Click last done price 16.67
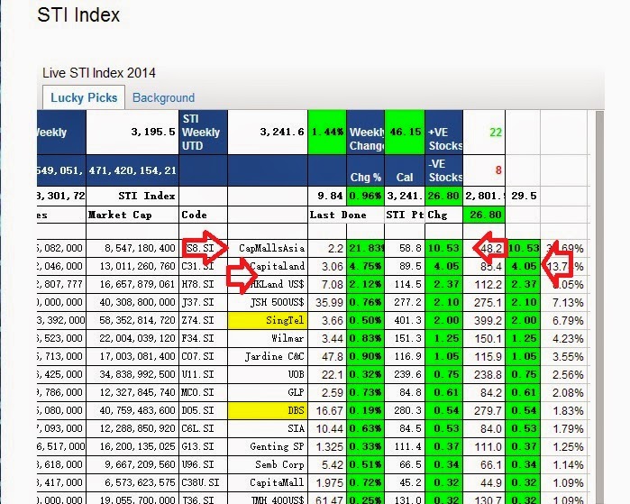630x504 pixels. click(x=330, y=410)
